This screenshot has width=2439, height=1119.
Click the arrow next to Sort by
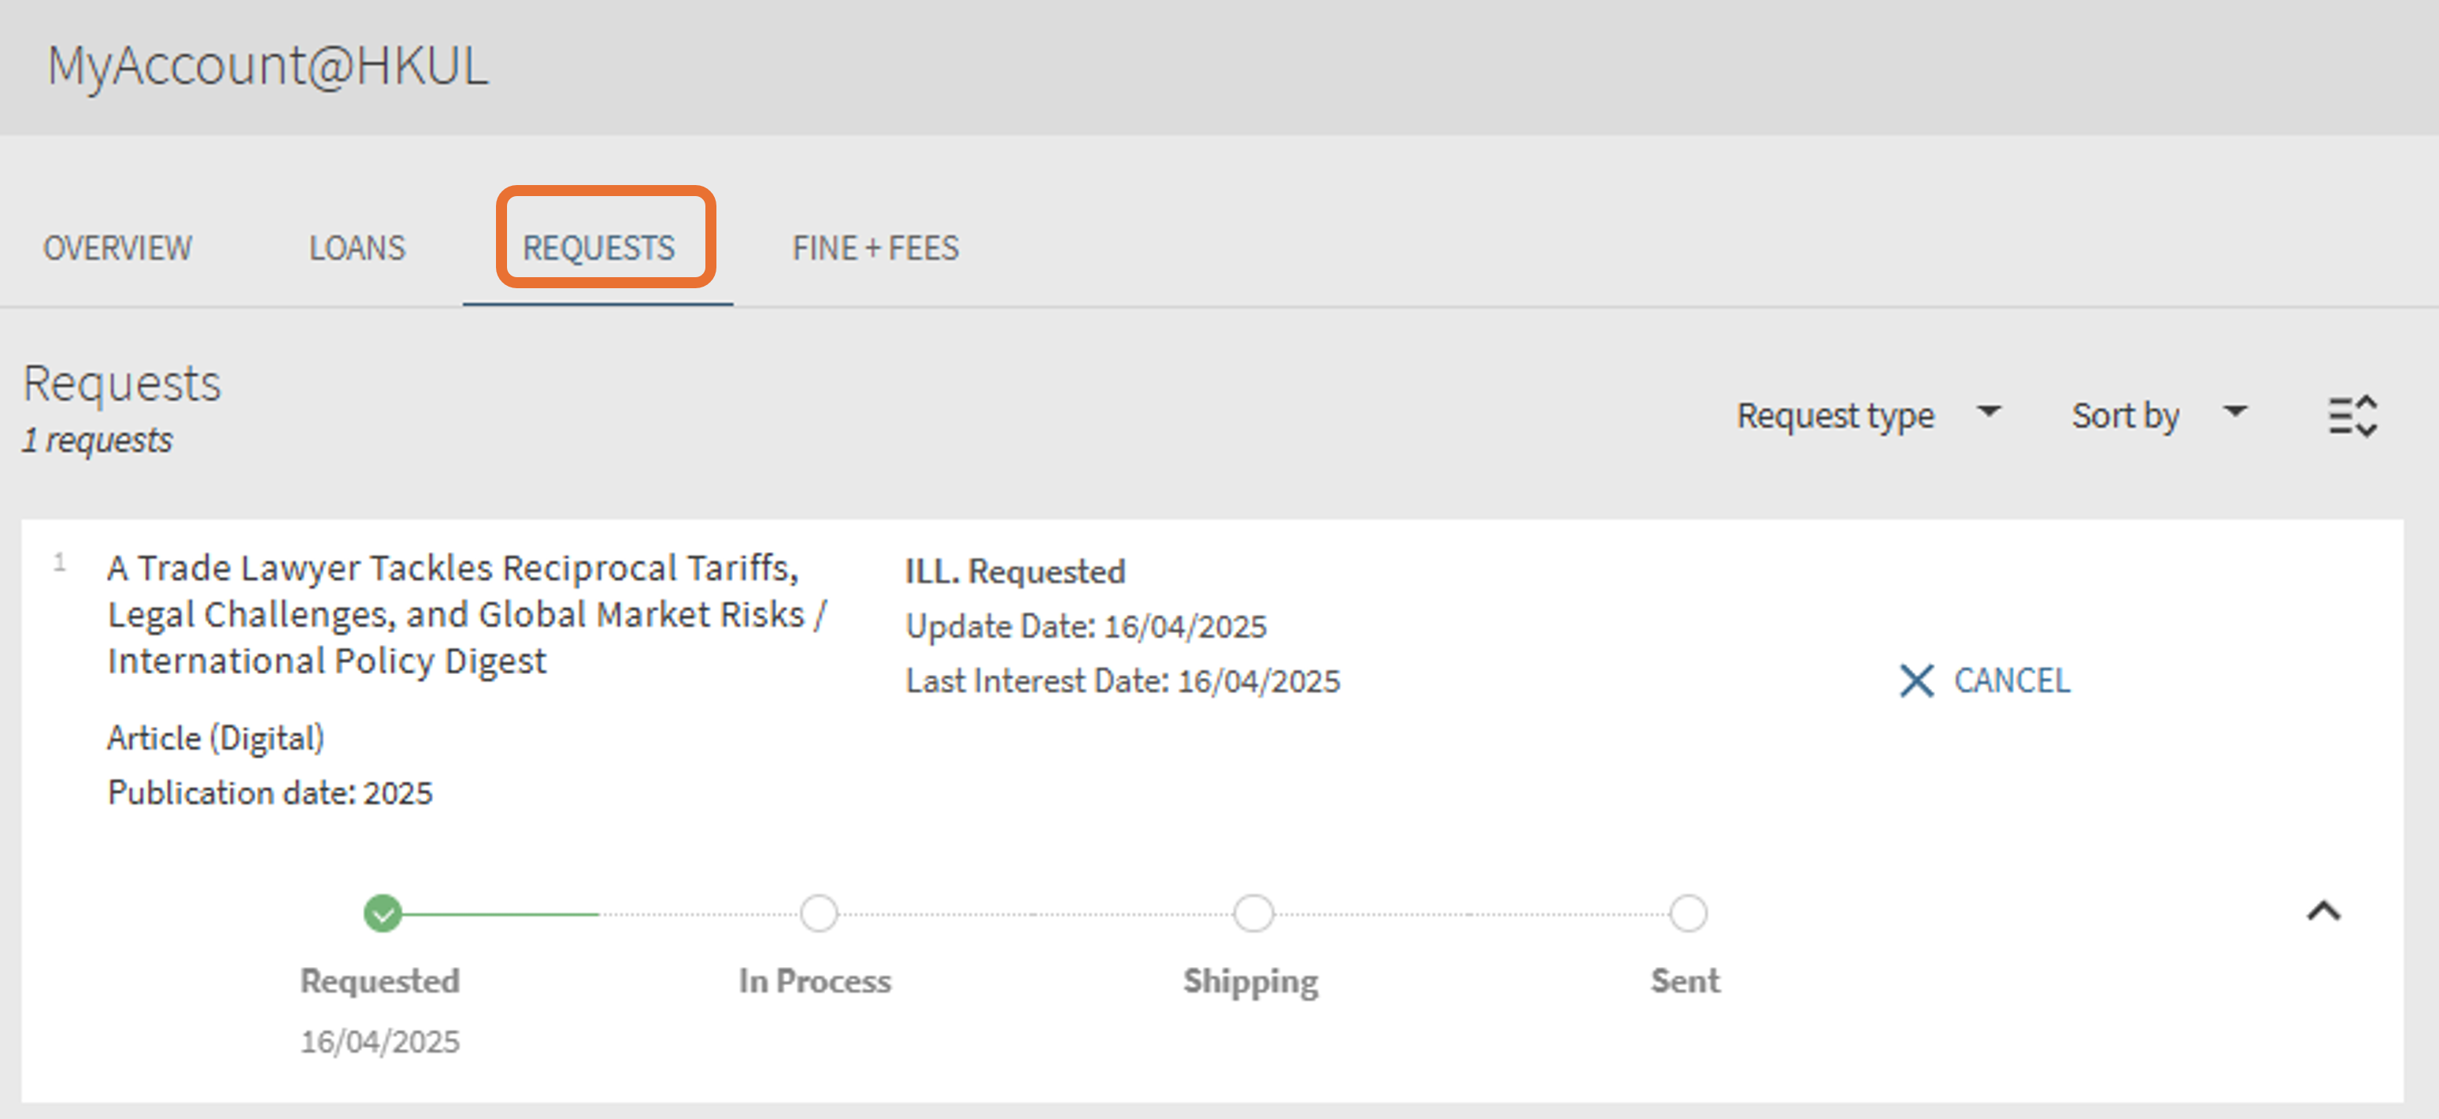tap(2235, 413)
